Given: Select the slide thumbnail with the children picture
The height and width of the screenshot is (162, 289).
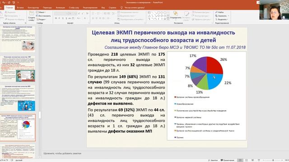Looking at the screenshot, I should [18, 69].
